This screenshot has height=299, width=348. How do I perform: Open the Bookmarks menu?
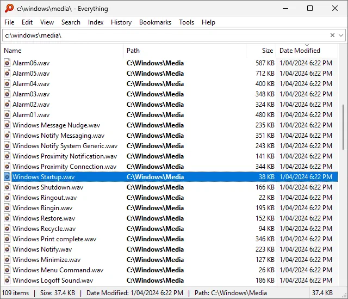tap(155, 22)
